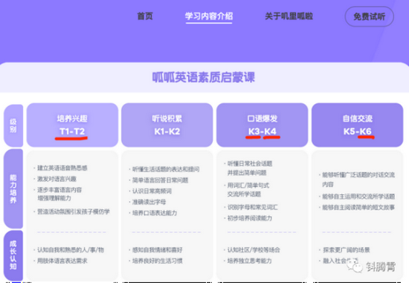
Task: Select the 学习内容介绍 nav tab
Action: pos(209,16)
